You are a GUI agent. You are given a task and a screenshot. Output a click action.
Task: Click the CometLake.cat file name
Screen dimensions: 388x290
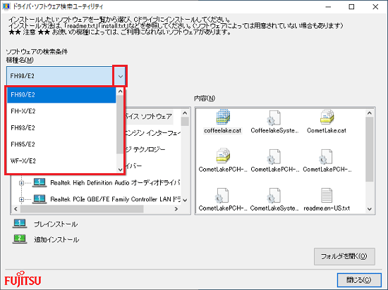327,130
